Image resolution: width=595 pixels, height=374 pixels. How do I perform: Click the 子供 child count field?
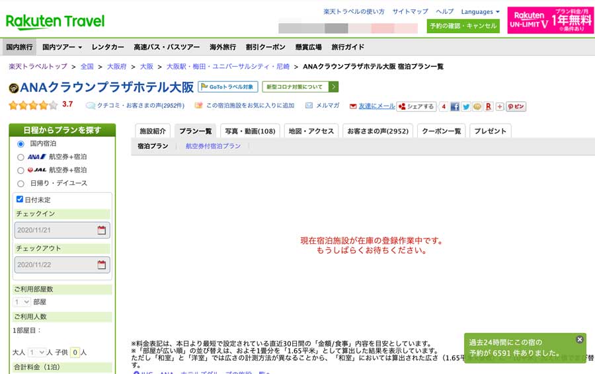75,352
